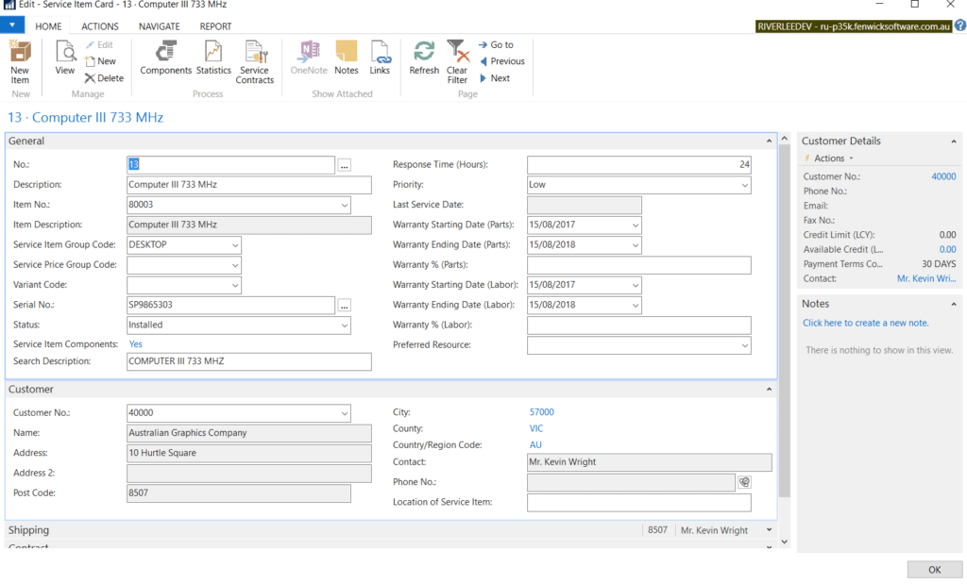Click the Phone No. dial icon
This screenshot has height=584, width=967.
coord(744,482)
